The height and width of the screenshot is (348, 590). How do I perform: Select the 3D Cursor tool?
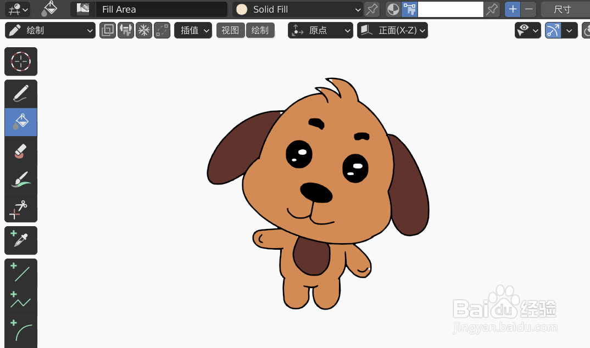pos(21,61)
